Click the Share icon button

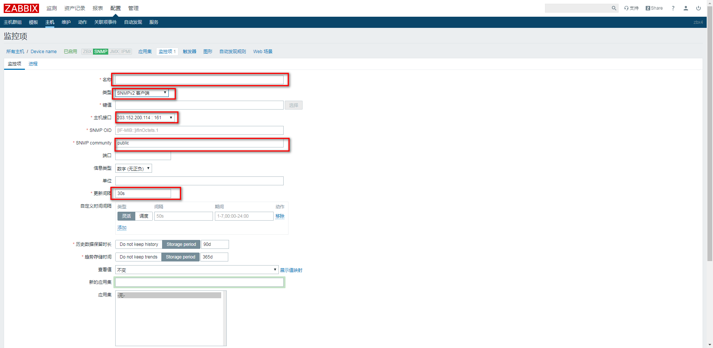point(654,8)
